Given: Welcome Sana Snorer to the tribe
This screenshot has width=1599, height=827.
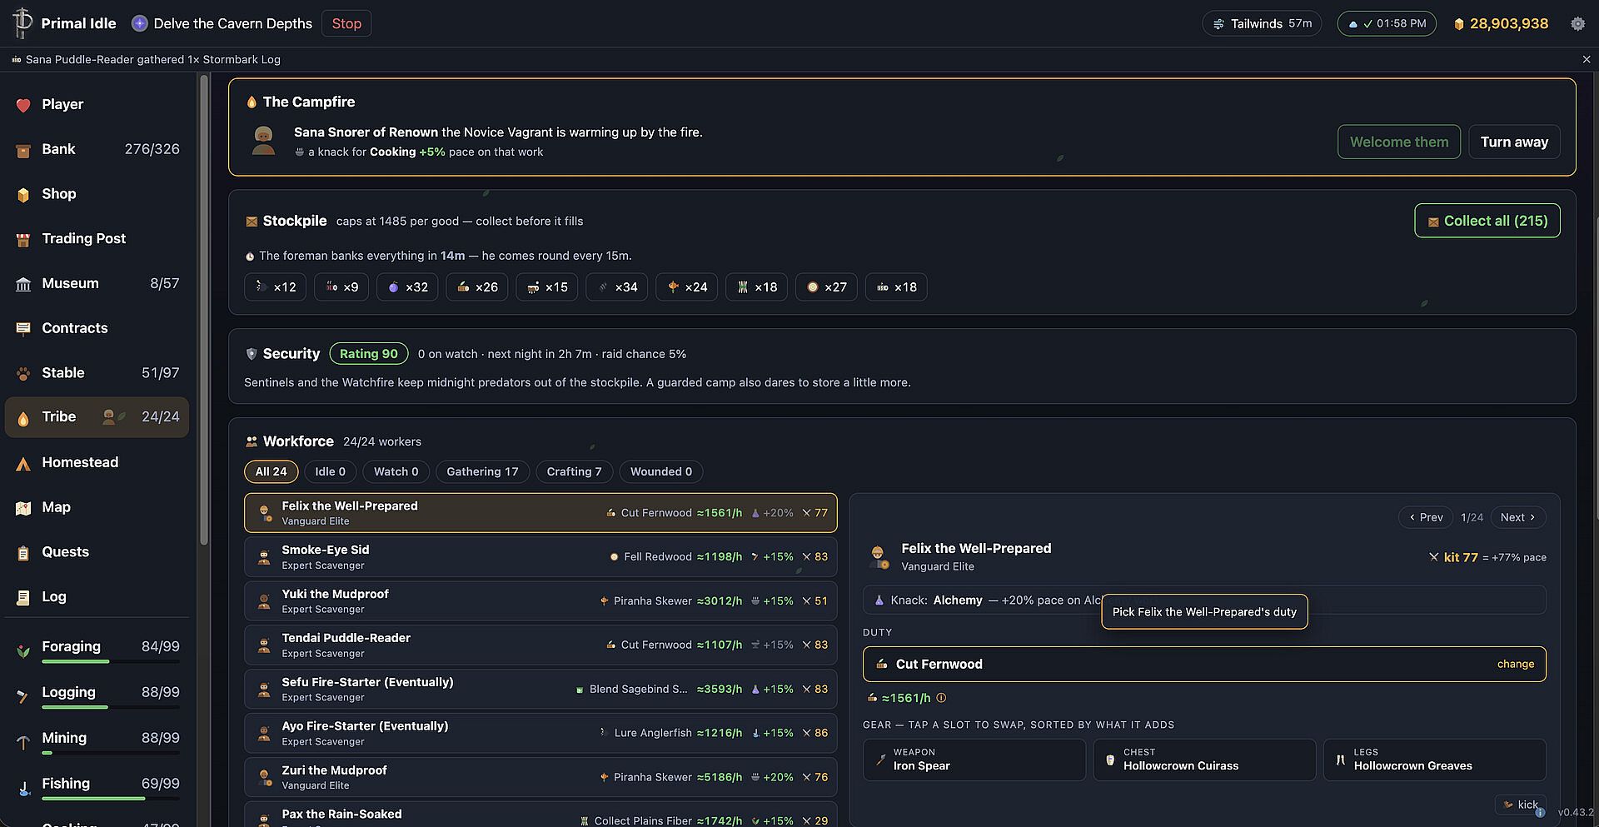Looking at the screenshot, I should (1398, 142).
